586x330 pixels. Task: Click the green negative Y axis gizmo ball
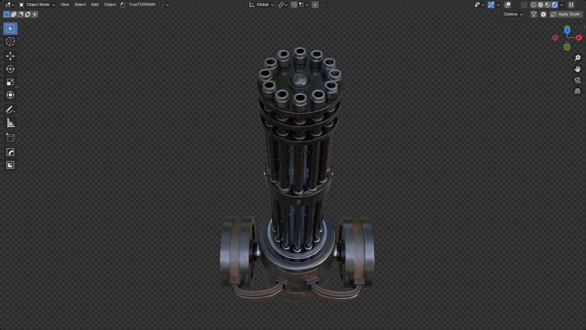tap(567, 47)
